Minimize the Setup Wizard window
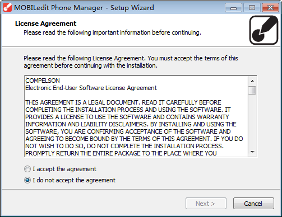Image resolution: width=282 pixels, height=217 pixels. tap(233, 8)
